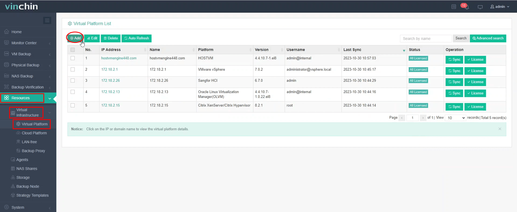
Task: Toggle the select-all header checkbox
Action: tap(73, 50)
